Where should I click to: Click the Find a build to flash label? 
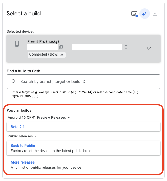point(23,71)
